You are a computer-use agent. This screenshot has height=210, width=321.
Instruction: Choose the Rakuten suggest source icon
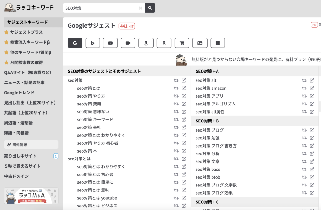pyautogui.click(x=164, y=43)
